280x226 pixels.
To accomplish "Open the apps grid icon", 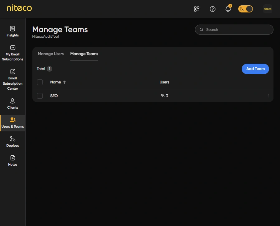I will point(197,9).
